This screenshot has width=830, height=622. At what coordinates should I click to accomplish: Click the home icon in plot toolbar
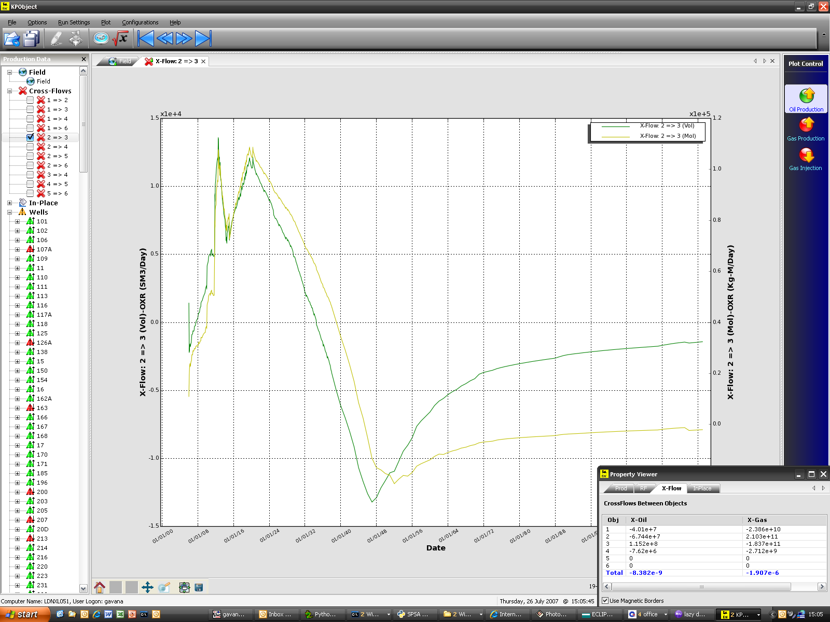point(100,587)
